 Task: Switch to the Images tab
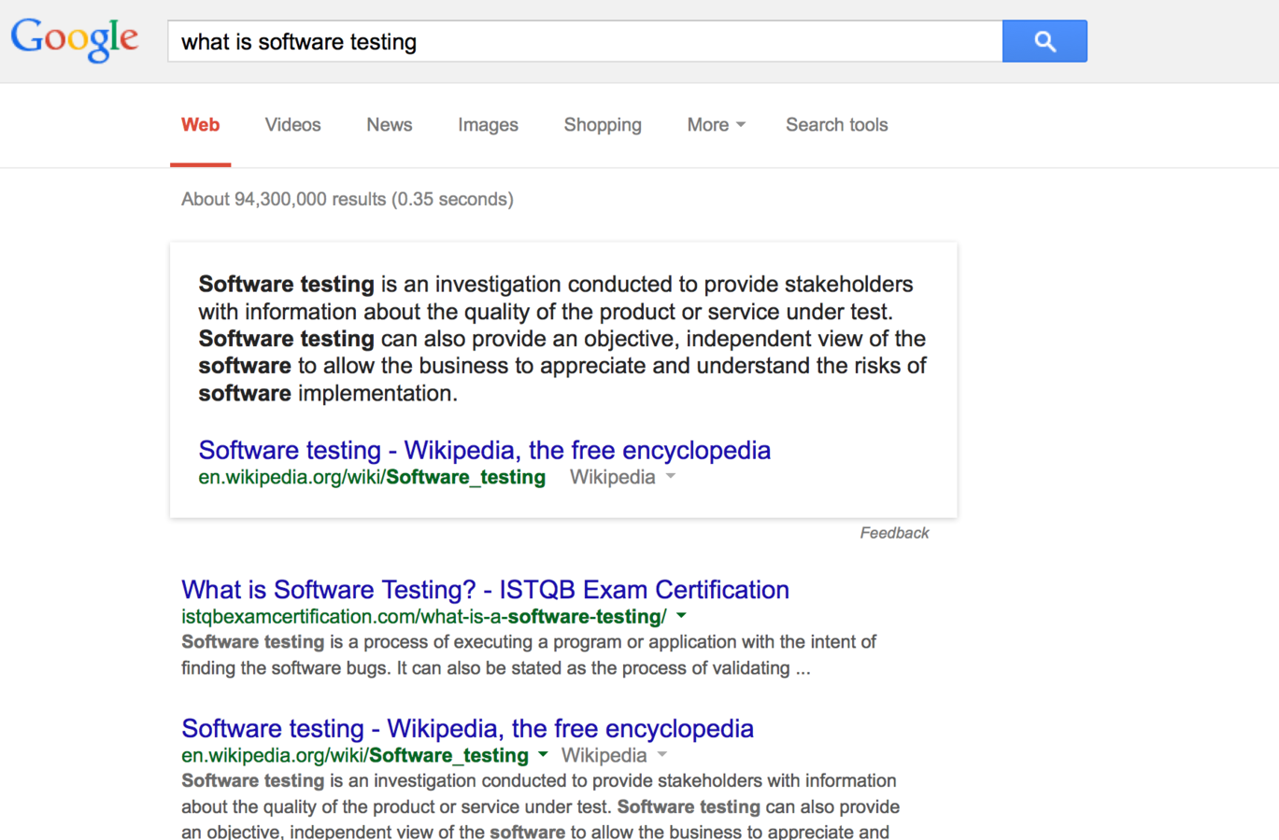coord(488,125)
